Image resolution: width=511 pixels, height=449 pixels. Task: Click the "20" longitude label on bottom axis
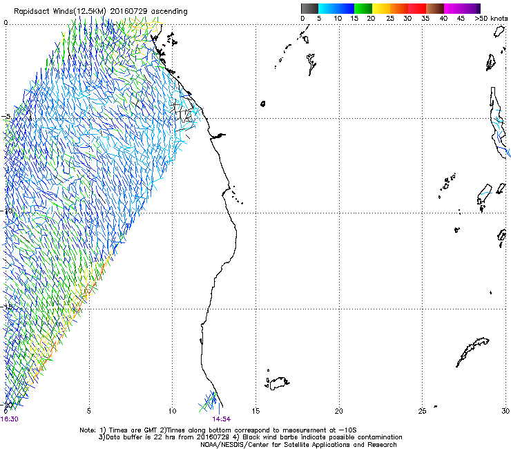[339, 411]
